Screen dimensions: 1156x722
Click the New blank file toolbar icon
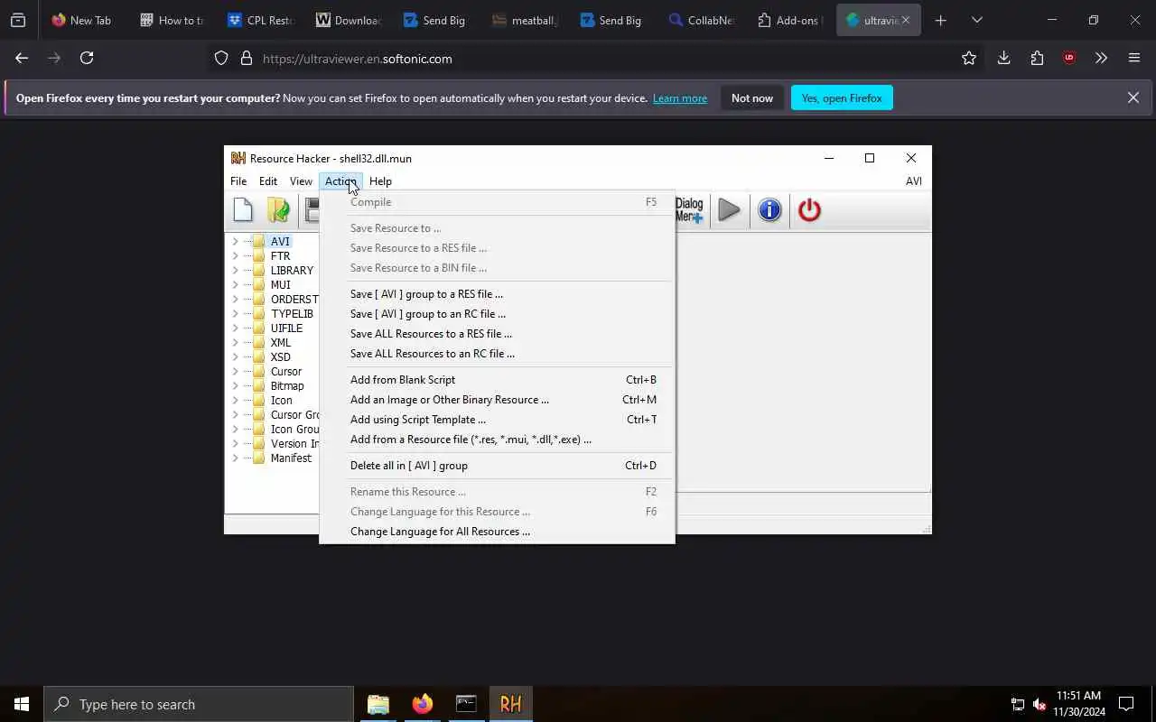(243, 210)
